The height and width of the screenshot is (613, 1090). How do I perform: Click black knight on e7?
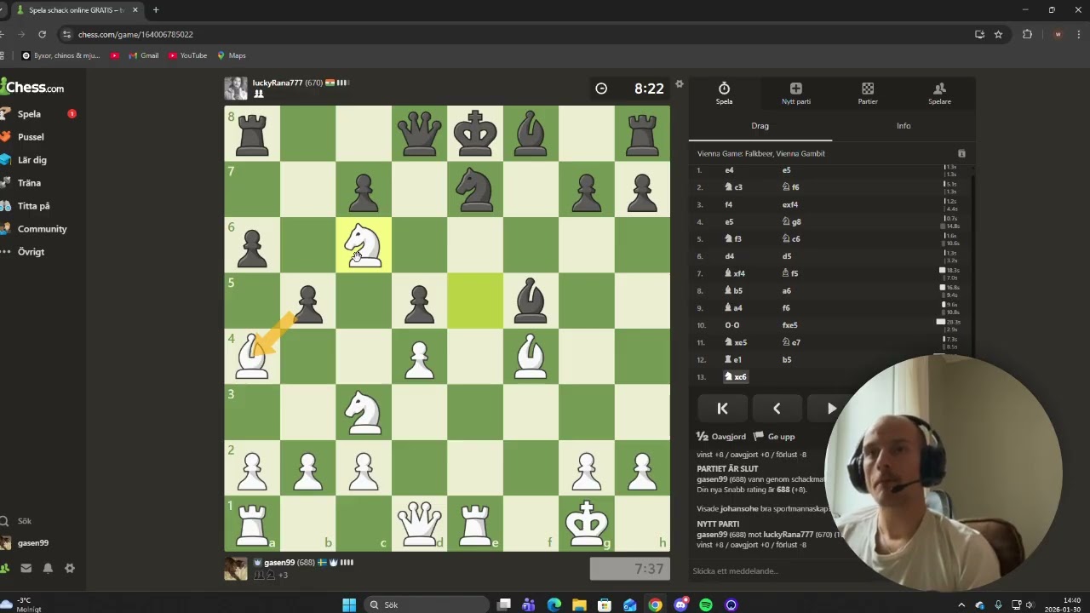(475, 189)
